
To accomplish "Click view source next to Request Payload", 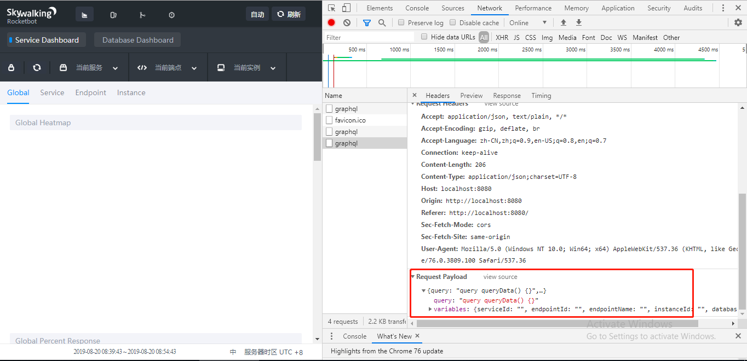I will coord(501,277).
